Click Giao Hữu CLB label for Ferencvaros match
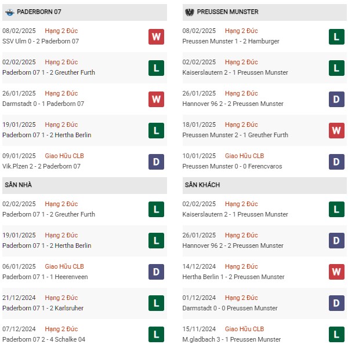 (x=244, y=156)
